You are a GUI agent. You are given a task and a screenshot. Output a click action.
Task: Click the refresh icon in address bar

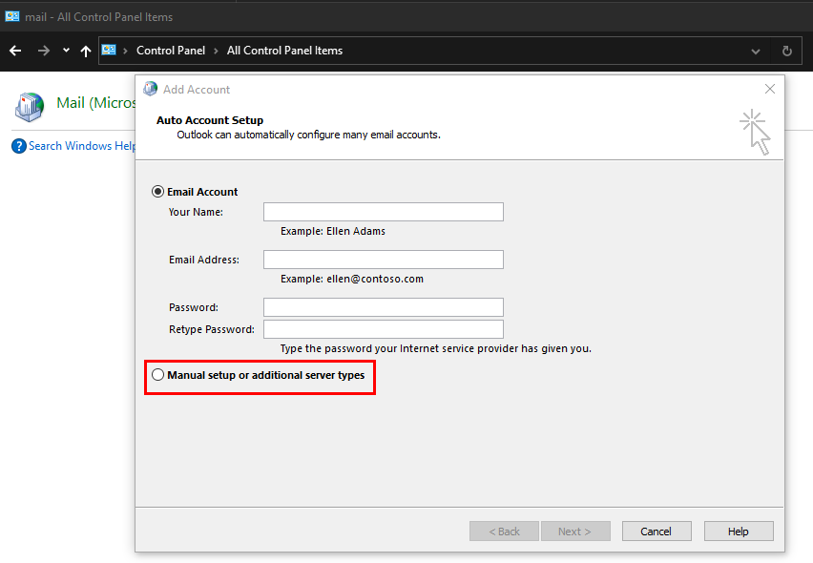(x=786, y=51)
